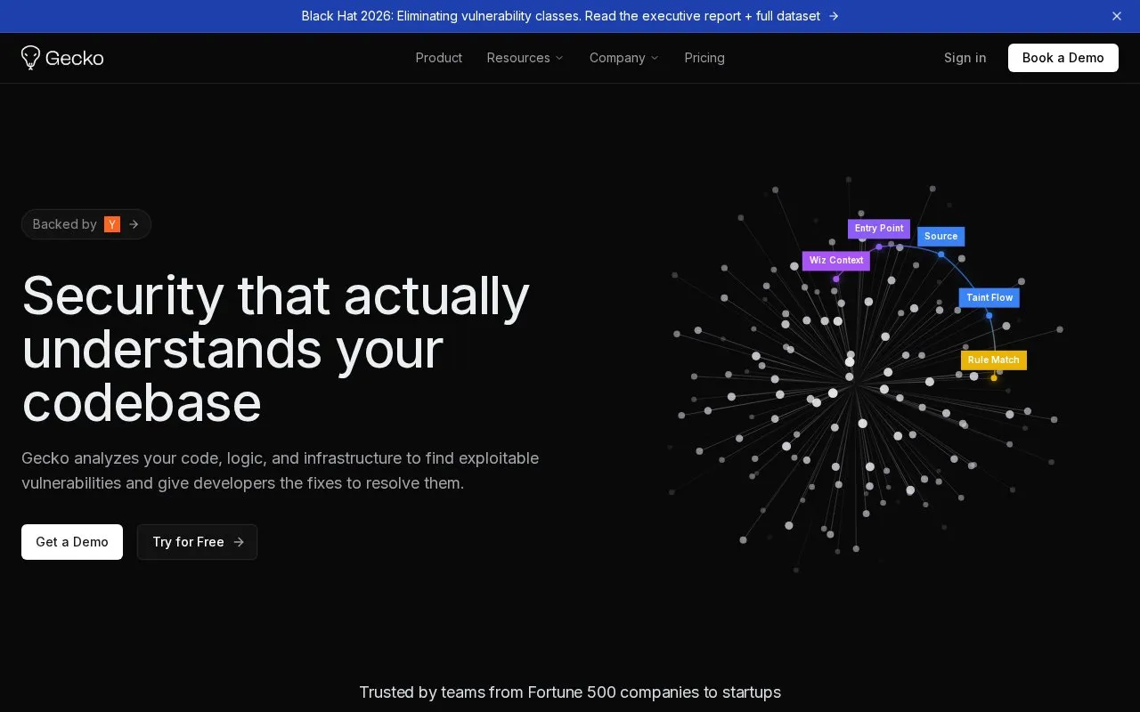Image resolution: width=1140 pixels, height=712 pixels.
Task: Click the arrow after the banner text
Action: click(834, 16)
